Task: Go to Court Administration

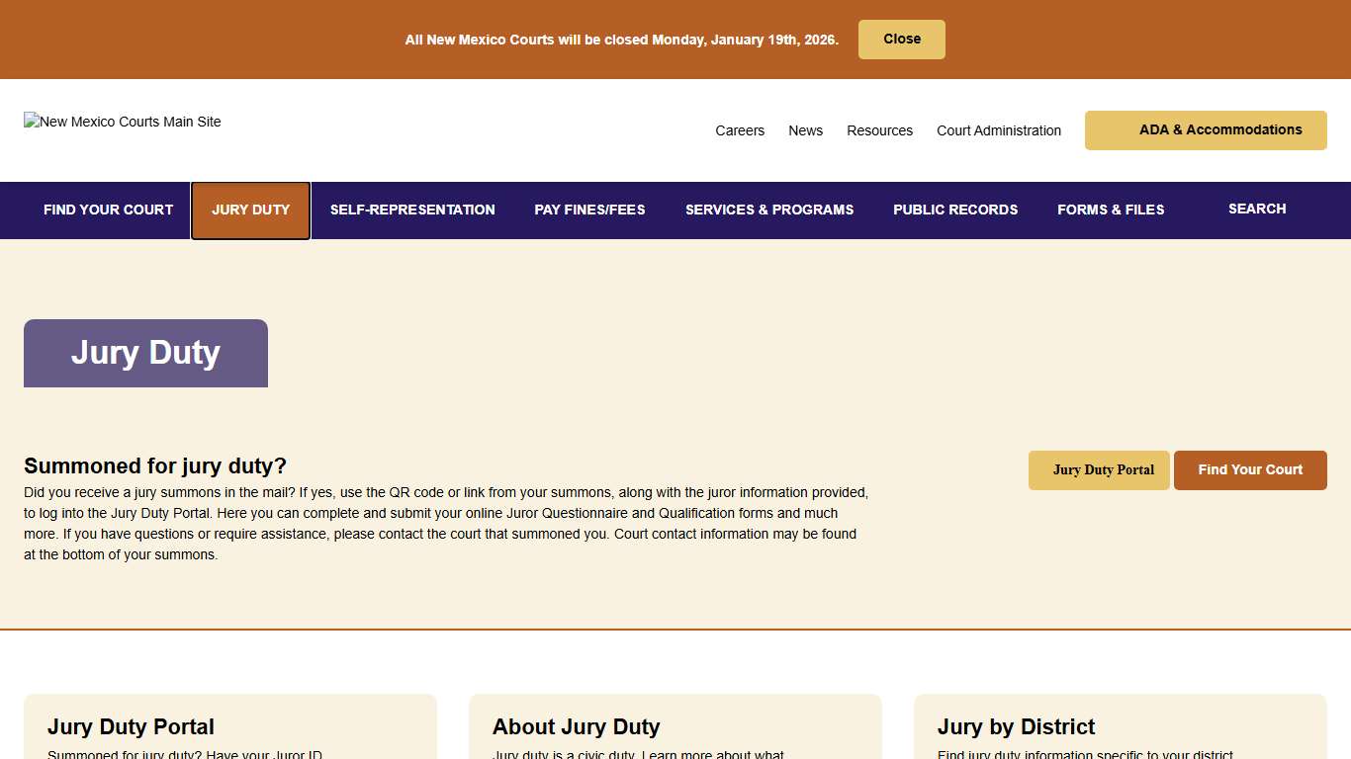Action: 998,129
